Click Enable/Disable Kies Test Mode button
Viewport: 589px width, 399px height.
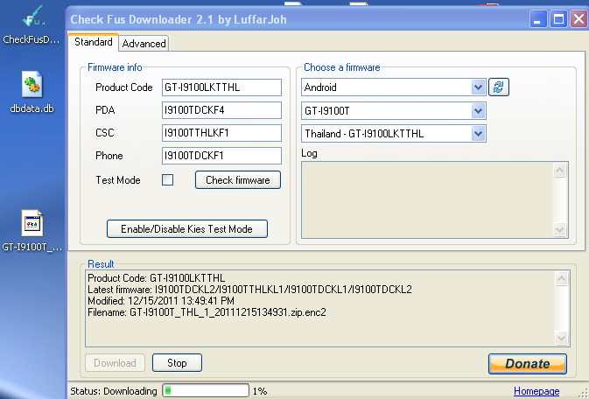tap(187, 228)
